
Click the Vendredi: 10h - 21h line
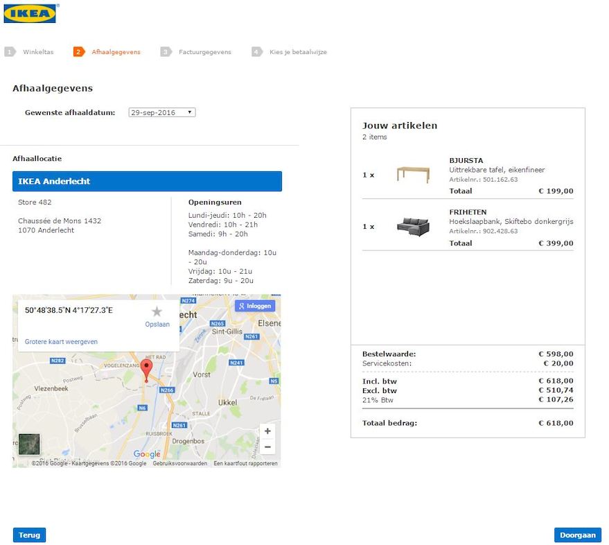[x=223, y=225]
